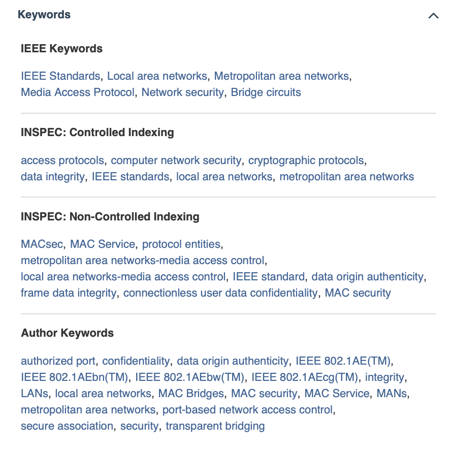Collapse the Keywords section via the chevron
The image size is (450, 452).
(433, 15)
